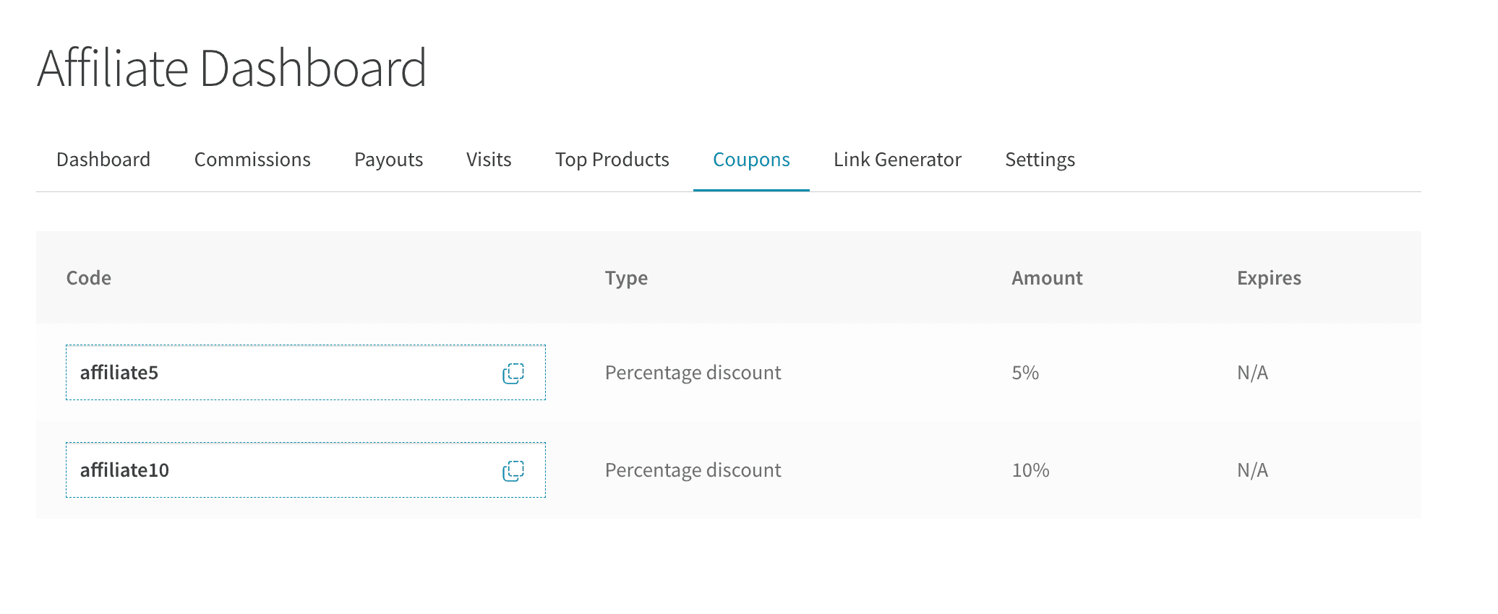Switch to the Settings tab

point(1040,160)
